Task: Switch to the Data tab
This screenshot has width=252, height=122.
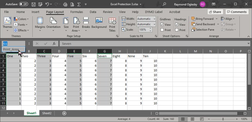Action: point(93,12)
